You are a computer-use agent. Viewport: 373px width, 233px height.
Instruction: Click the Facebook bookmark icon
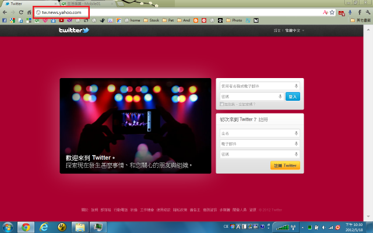pyautogui.click(x=4, y=20)
